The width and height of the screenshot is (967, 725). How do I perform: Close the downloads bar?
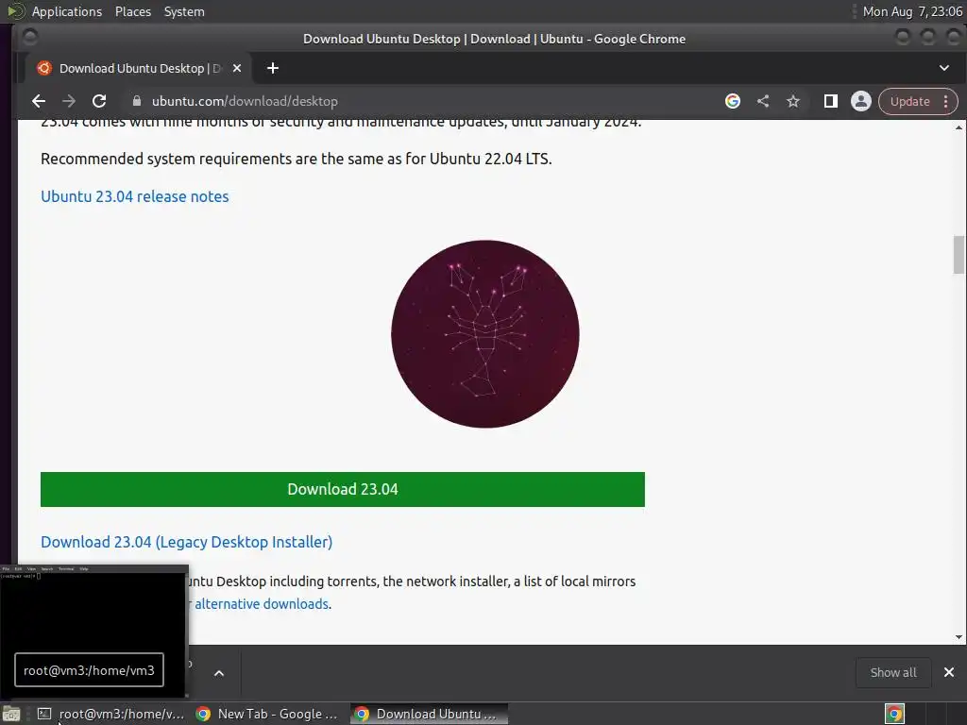click(x=949, y=672)
